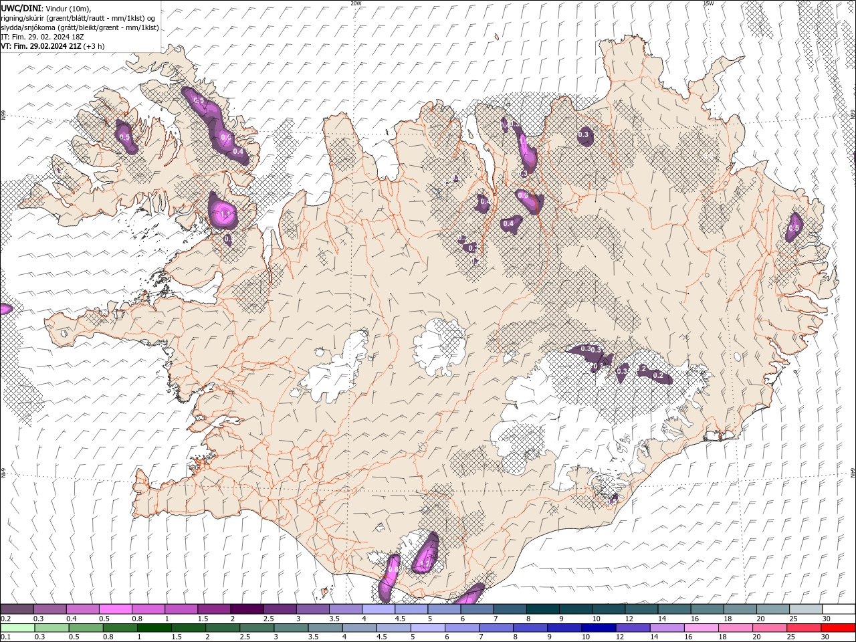The image size is (856, 642).
Task: Click the '0.5' value on the east coast blob
Action: (794, 229)
